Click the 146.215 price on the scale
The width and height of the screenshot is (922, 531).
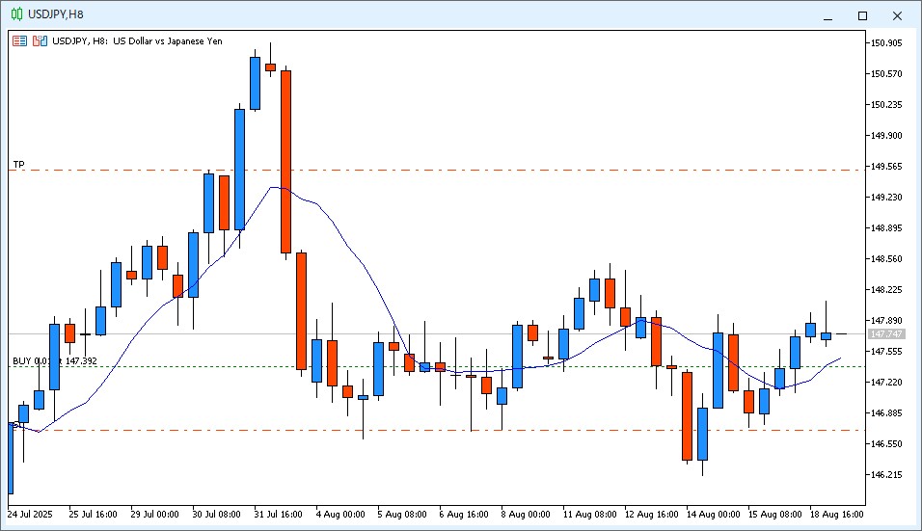coord(885,475)
